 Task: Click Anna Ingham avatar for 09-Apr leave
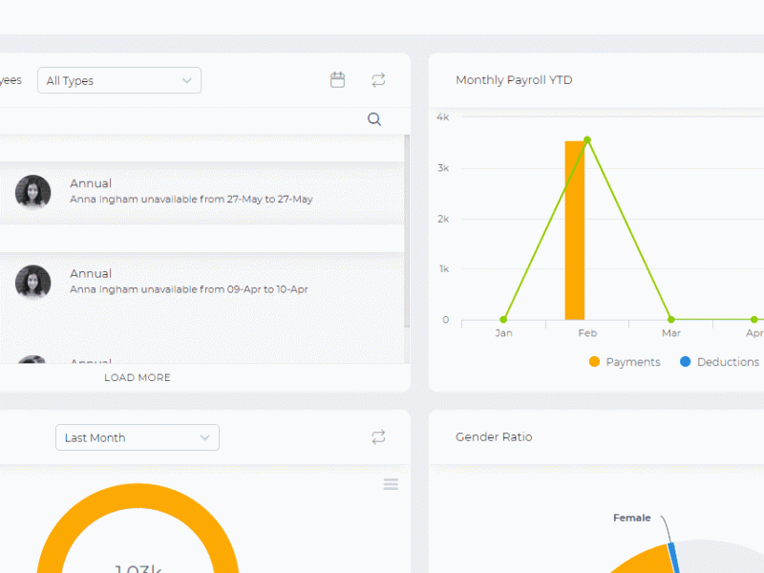pos(33,282)
